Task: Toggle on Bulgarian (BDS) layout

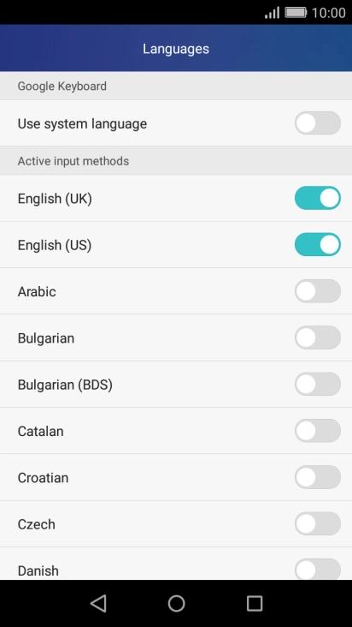Action: (x=318, y=385)
